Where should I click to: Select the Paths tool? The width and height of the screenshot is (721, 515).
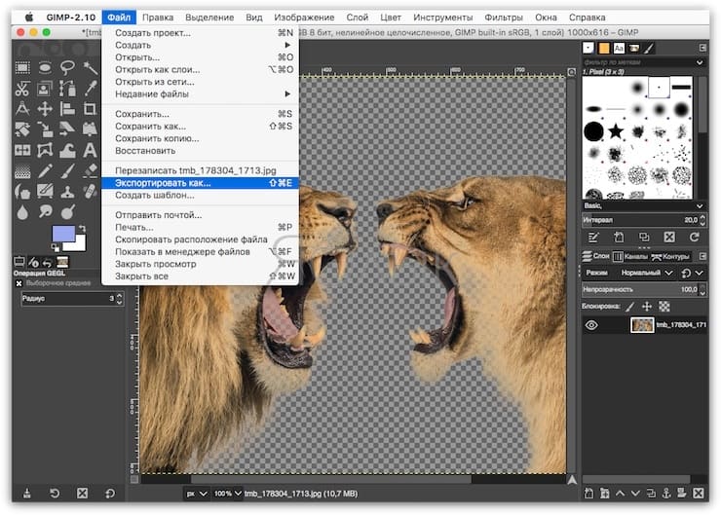(67, 89)
